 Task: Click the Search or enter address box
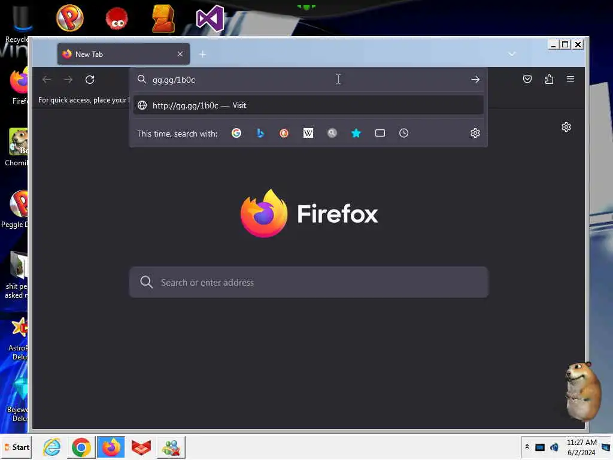[309, 283]
